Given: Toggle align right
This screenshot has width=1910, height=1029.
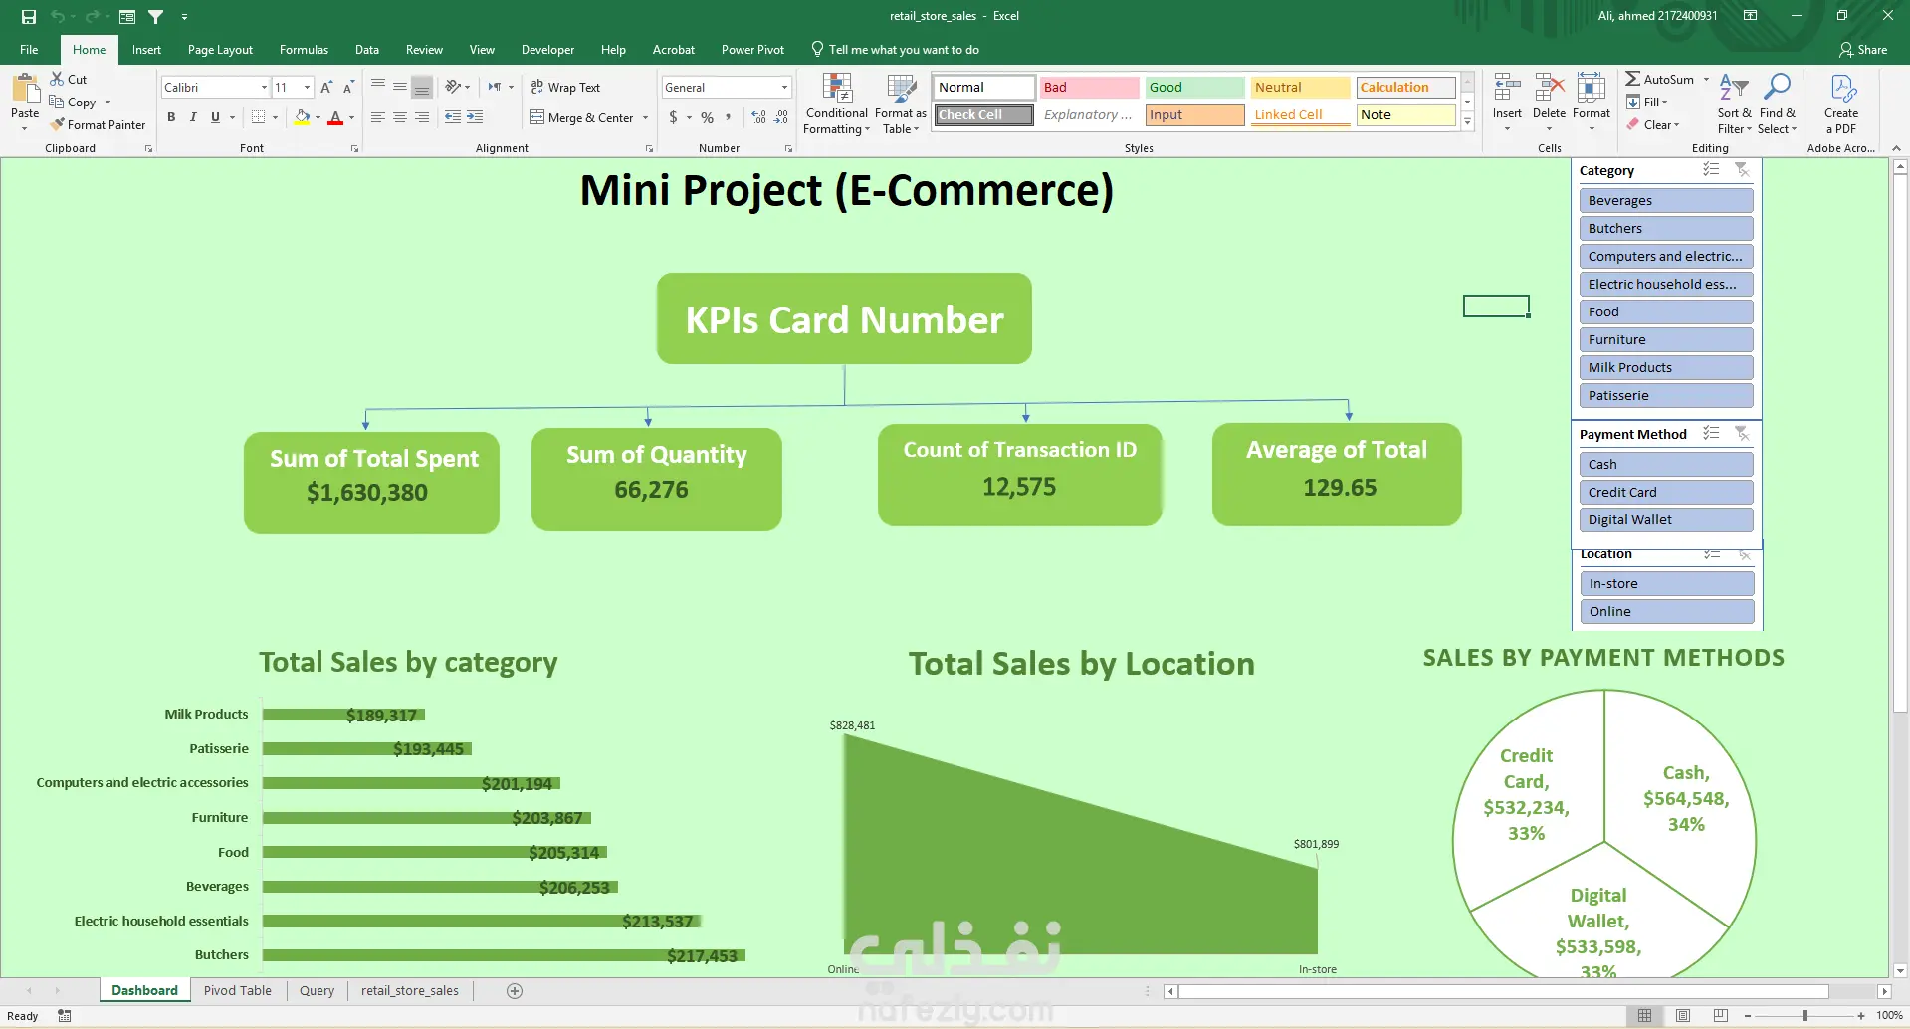Looking at the screenshot, I should tap(422, 117).
